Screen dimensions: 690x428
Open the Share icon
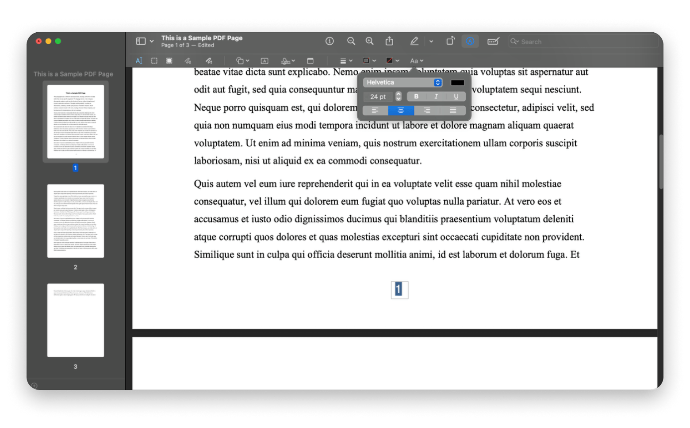coord(389,41)
